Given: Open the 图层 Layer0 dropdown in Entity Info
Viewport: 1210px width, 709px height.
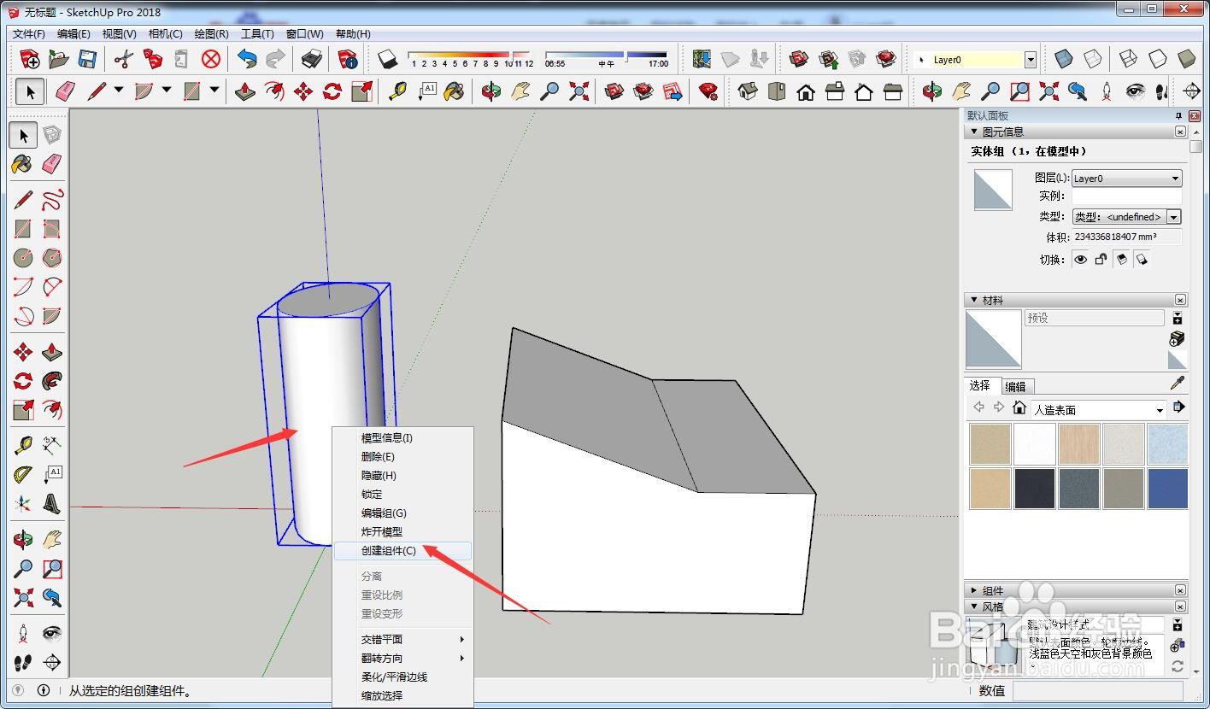Looking at the screenshot, I should coord(1126,179).
